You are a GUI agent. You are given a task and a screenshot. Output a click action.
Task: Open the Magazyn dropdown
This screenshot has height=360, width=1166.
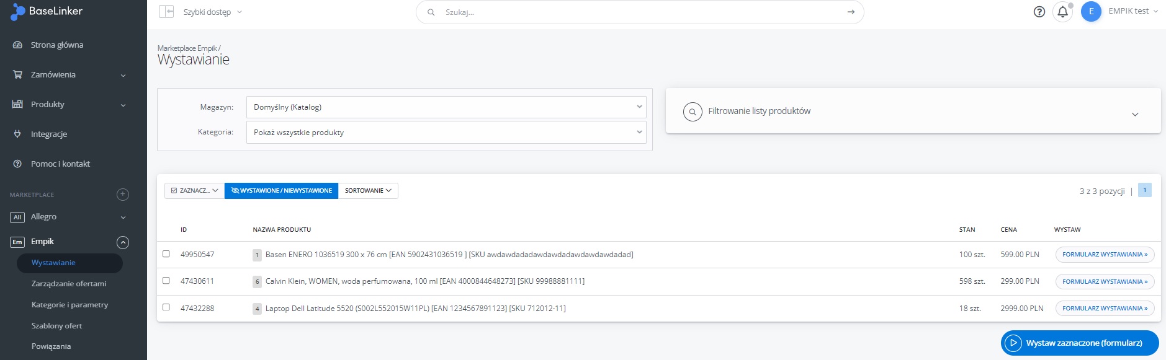tap(446, 107)
